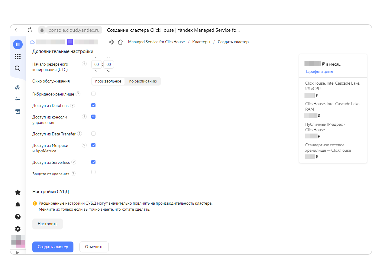Increase backup start minutes with up arrow

[109, 57]
